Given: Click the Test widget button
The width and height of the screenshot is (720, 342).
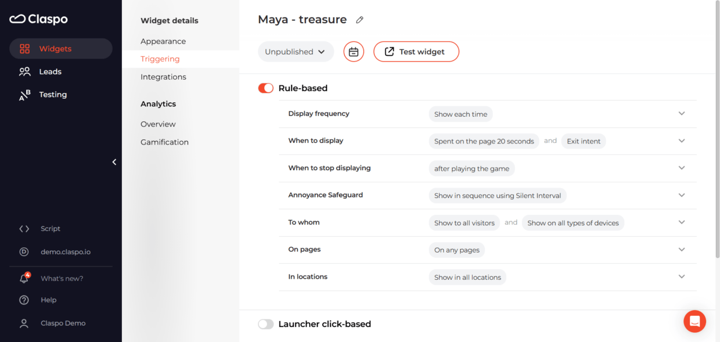Looking at the screenshot, I should point(416,52).
